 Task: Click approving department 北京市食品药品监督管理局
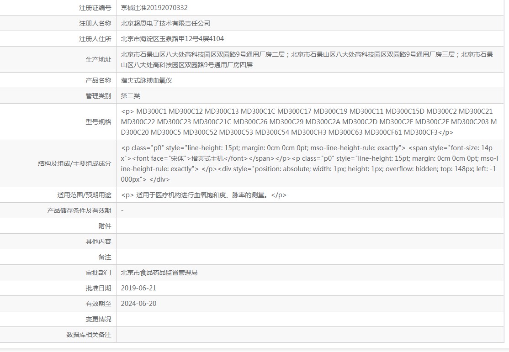pos(159,273)
